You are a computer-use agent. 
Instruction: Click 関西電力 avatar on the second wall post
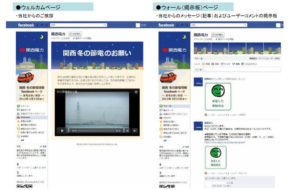(x=198, y=126)
